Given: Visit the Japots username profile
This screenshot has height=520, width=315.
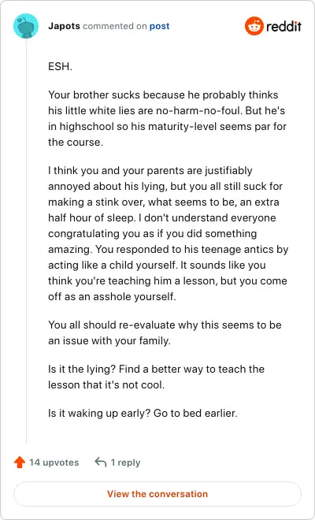Looking at the screenshot, I should tap(64, 26).
